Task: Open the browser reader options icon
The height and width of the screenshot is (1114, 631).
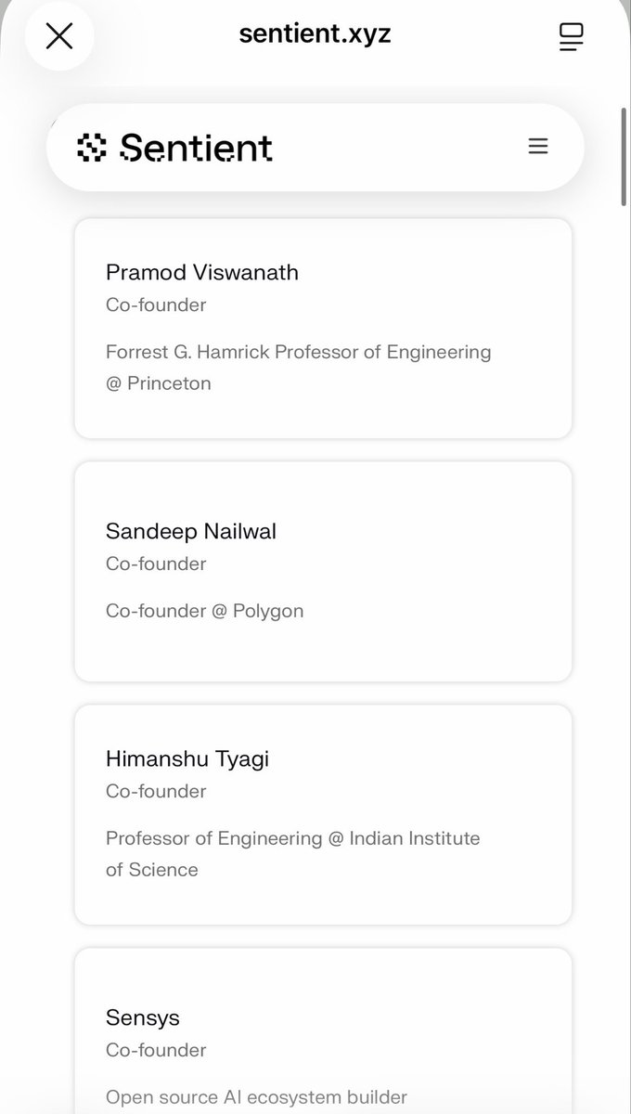Action: point(571,36)
